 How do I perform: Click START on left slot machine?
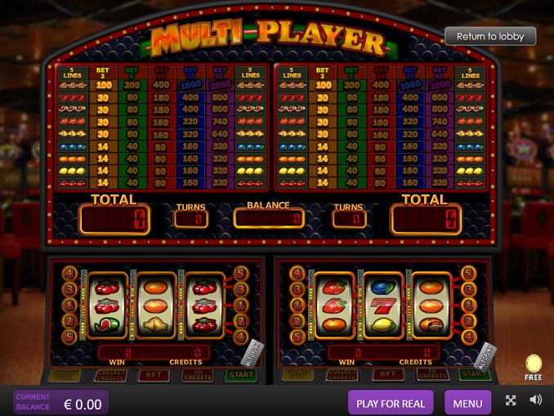click(241, 375)
